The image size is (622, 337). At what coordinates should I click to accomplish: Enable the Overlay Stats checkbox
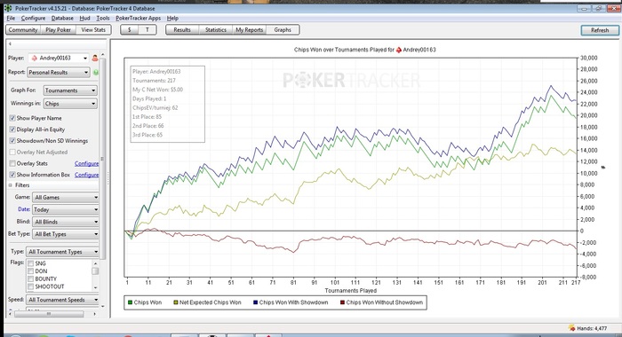pos(12,163)
